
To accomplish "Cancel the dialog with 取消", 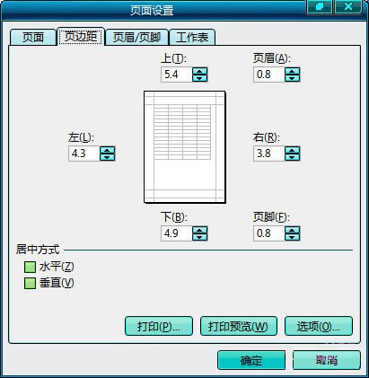I will [x=327, y=360].
